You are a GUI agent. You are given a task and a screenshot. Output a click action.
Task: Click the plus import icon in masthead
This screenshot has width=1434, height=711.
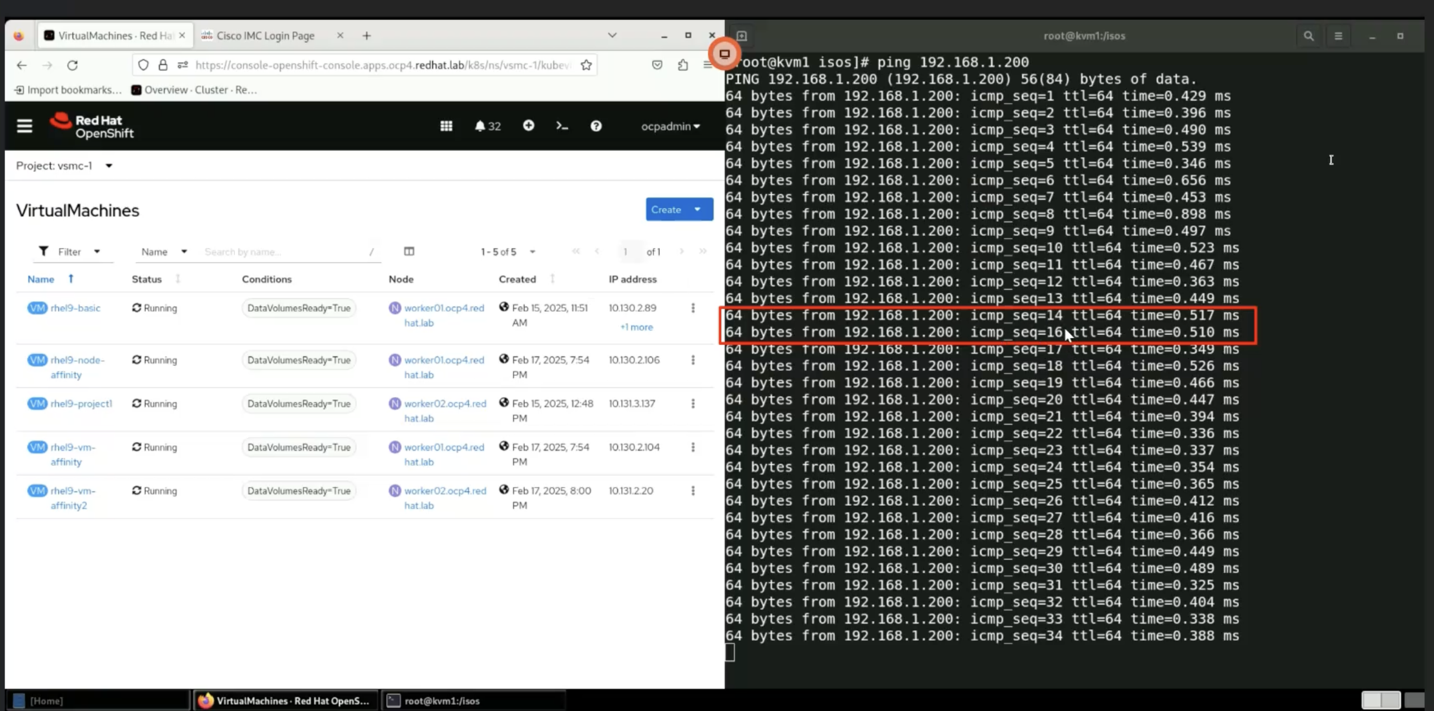point(528,125)
